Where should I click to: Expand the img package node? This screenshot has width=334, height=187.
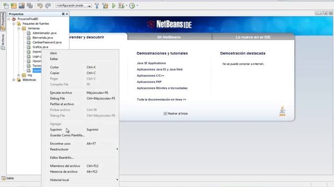(19, 75)
